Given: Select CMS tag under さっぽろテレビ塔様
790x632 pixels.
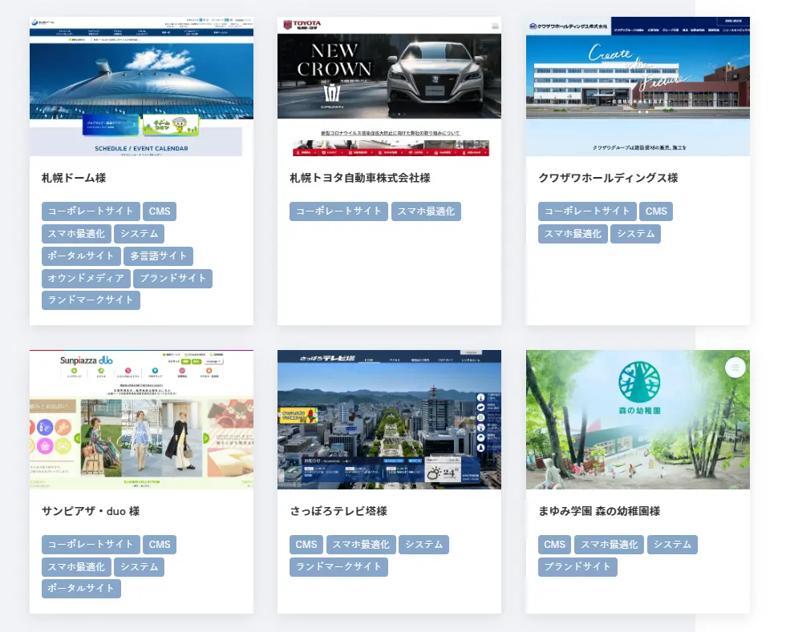Looking at the screenshot, I should point(306,545).
